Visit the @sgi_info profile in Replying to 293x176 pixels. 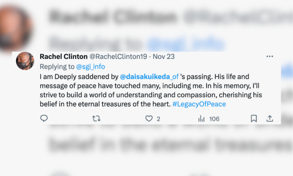[91, 66]
